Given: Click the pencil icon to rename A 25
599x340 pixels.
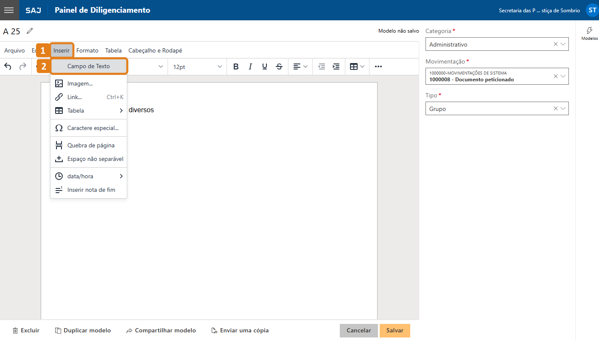Looking at the screenshot, I should pos(29,30).
